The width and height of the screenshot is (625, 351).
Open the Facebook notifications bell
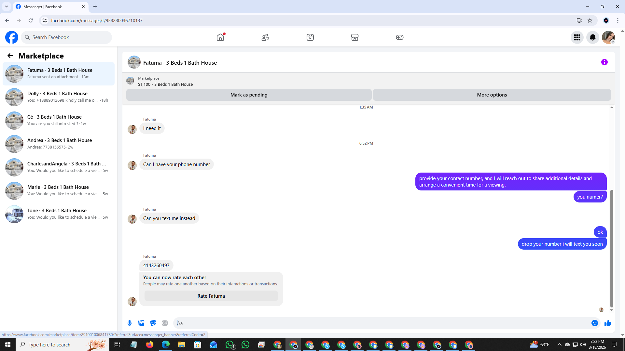tap(592, 37)
